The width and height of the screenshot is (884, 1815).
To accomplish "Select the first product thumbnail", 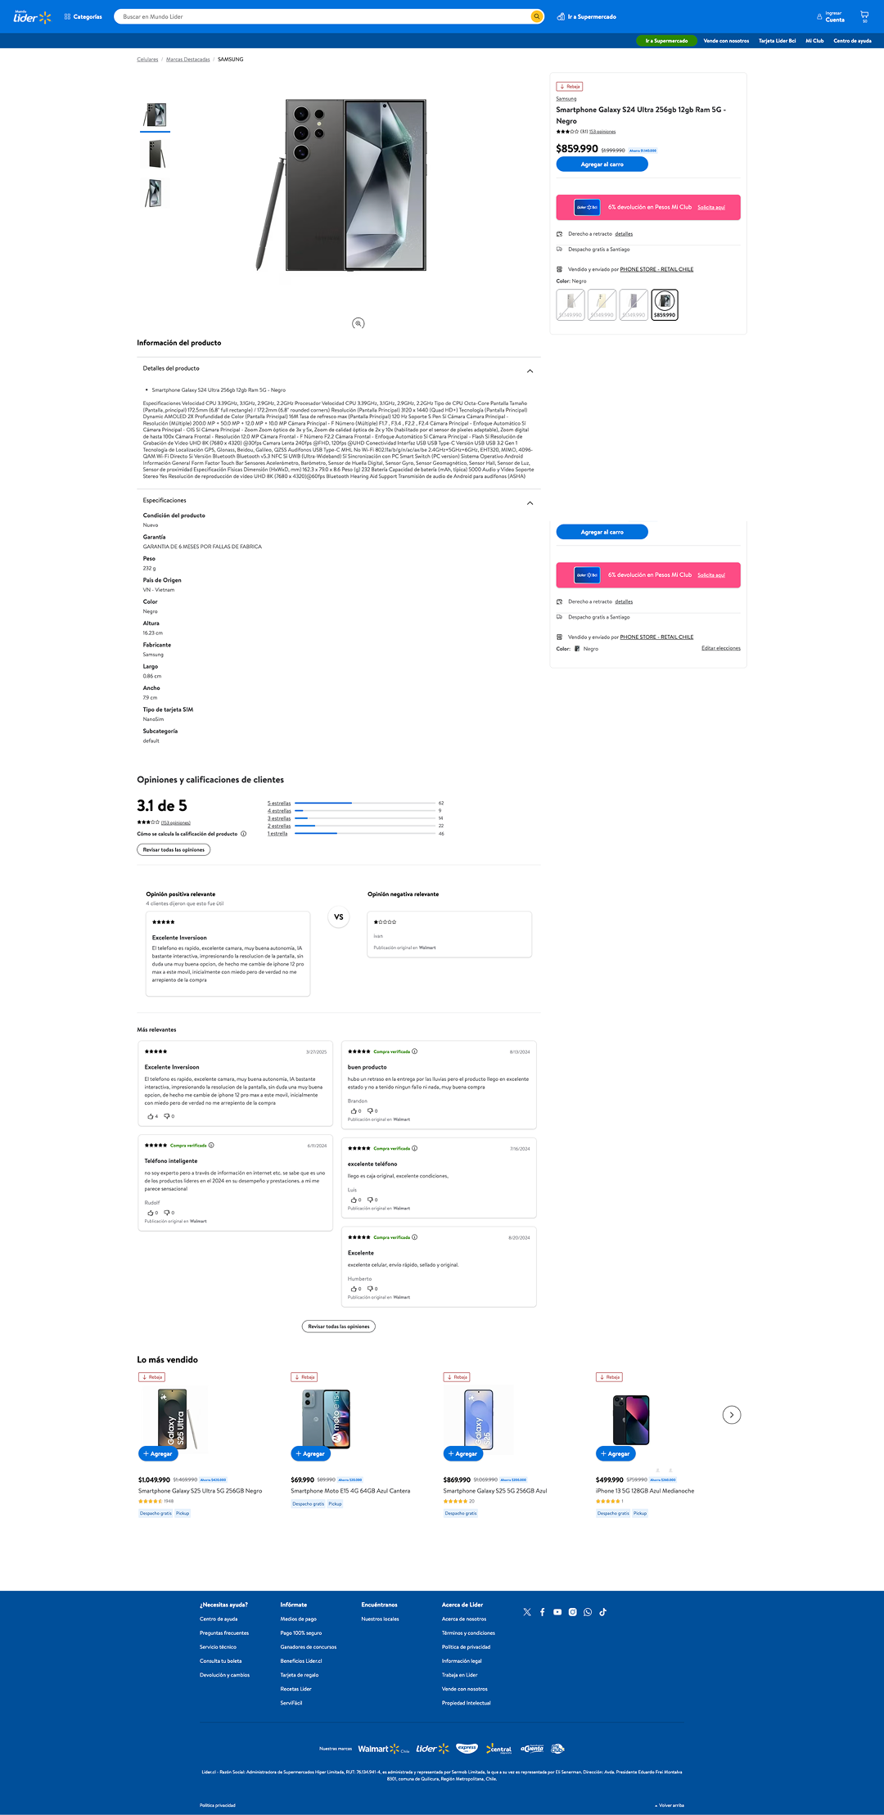I will pyautogui.click(x=155, y=115).
